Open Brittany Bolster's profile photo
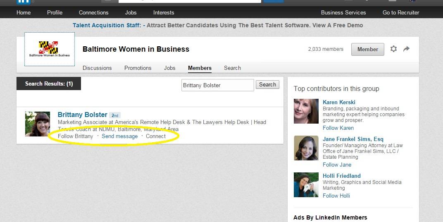443x222 pixels. (x=38, y=124)
